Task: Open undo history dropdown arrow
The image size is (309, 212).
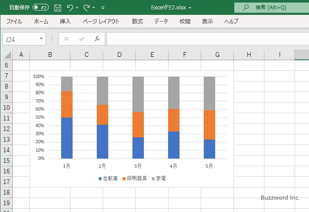Action: (x=77, y=8)
